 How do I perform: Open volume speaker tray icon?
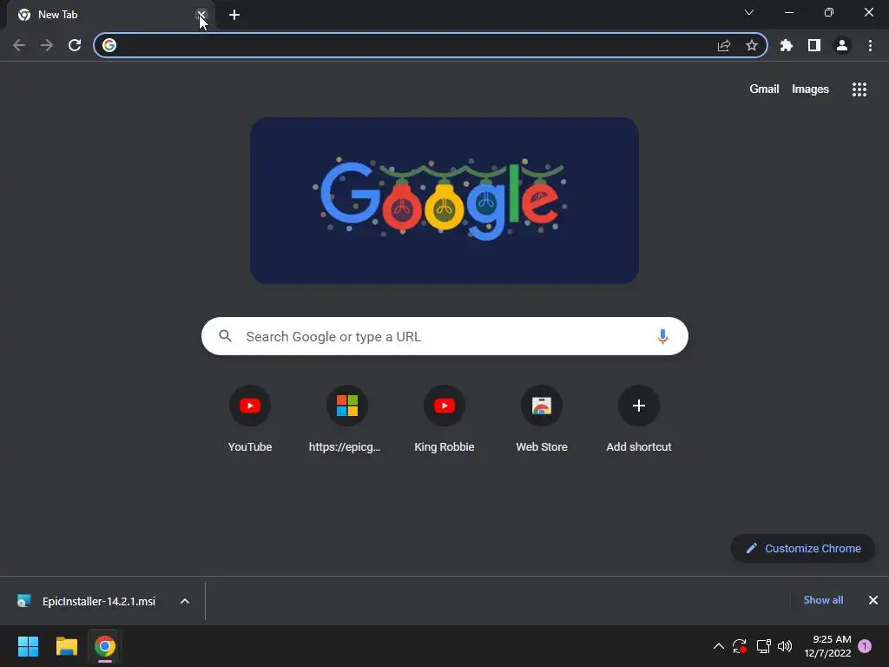click(x=785, y=646)
